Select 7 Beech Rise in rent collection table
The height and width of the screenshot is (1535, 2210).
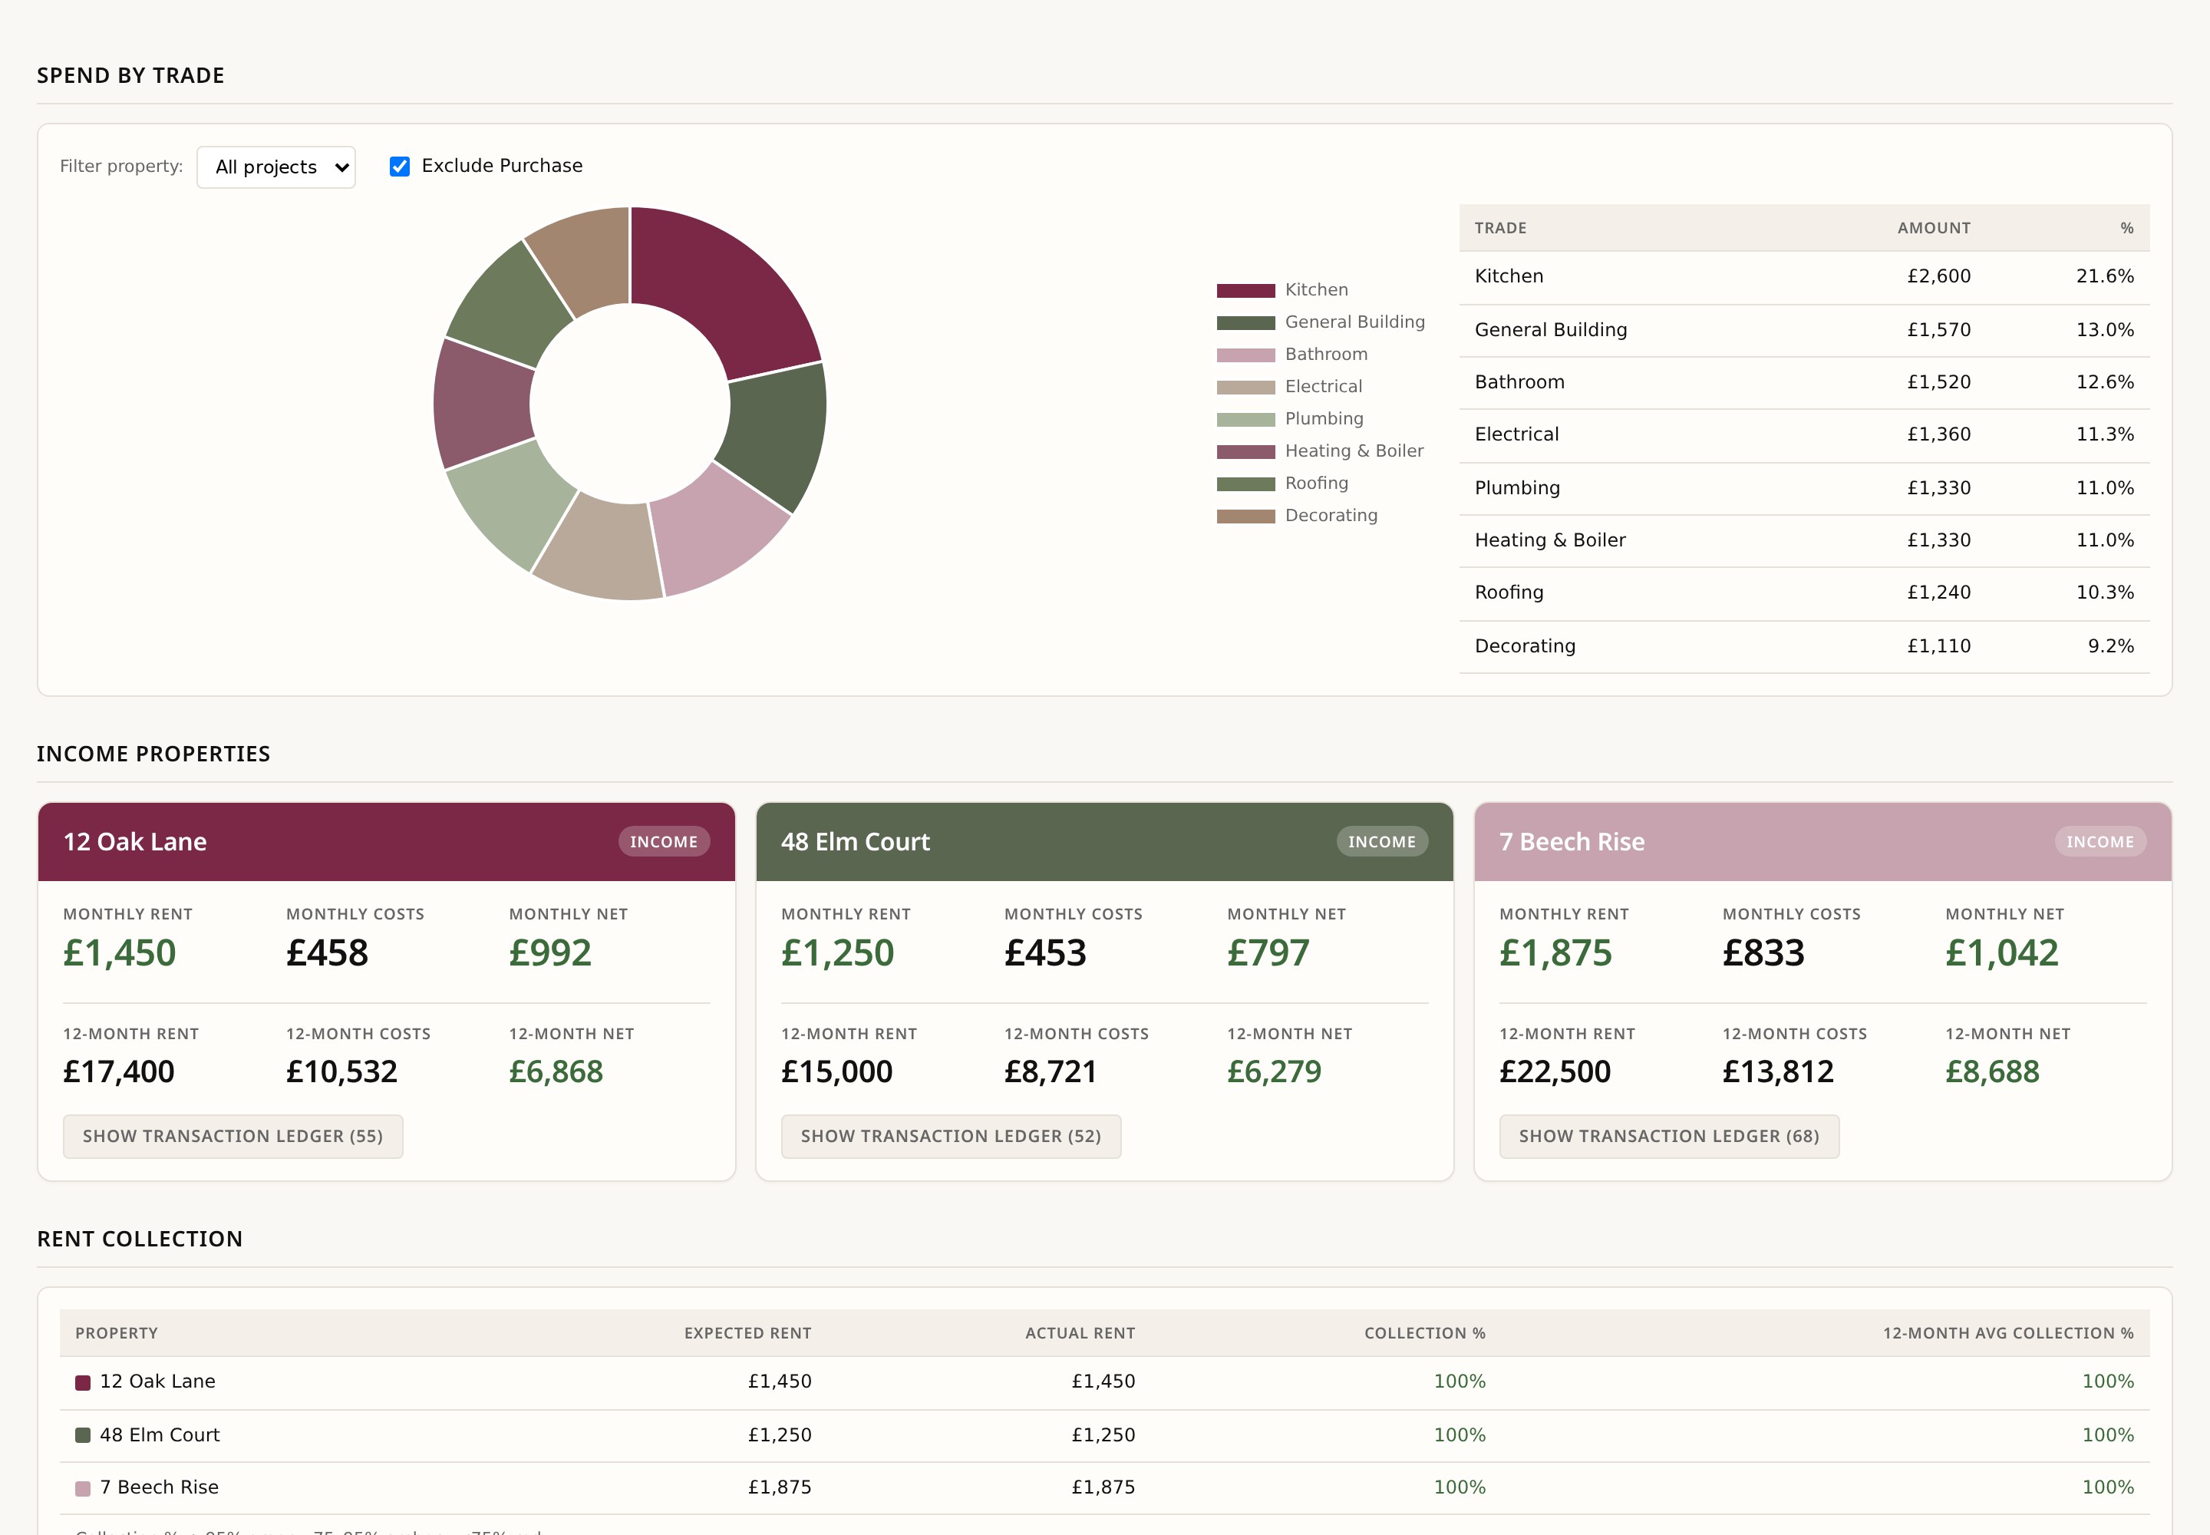pos(1105,1488)
